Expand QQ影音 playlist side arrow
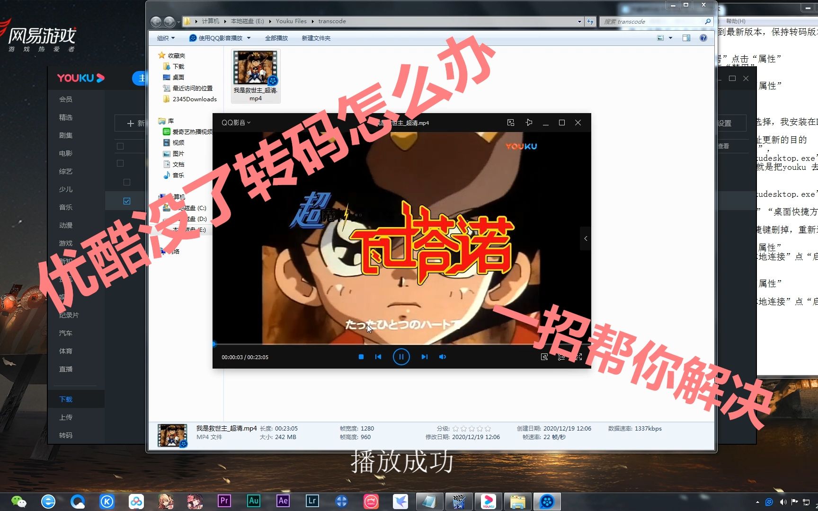 [586, 238]
